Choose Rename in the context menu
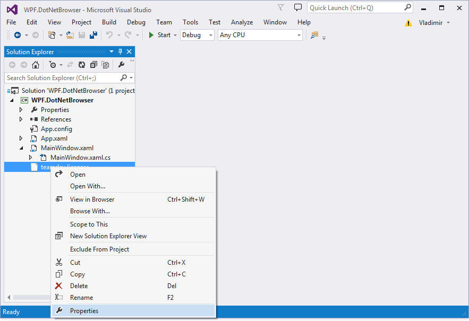Viewport: 469px width, 321px height. pyautogui.click(x=133, y=298)
